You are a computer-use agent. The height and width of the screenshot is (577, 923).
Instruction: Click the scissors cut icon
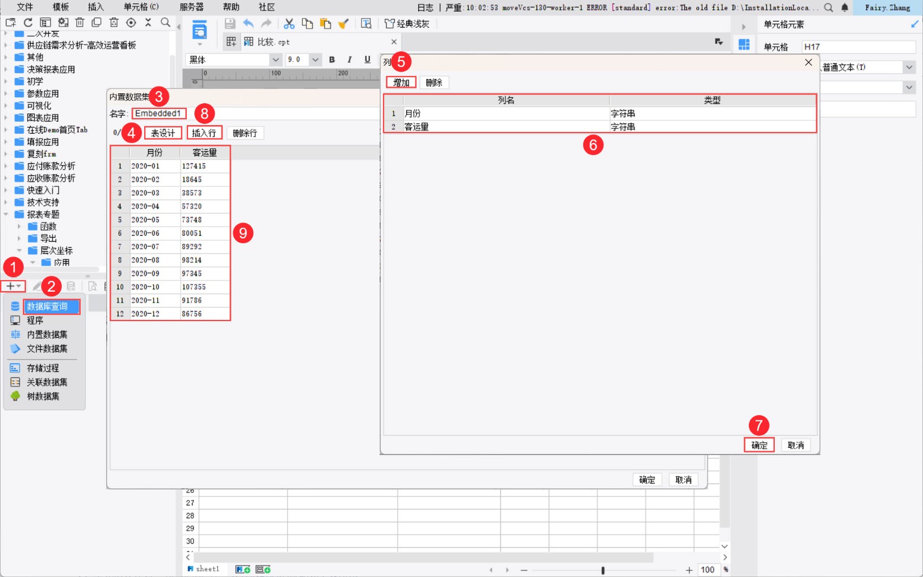tap(289, 24)
